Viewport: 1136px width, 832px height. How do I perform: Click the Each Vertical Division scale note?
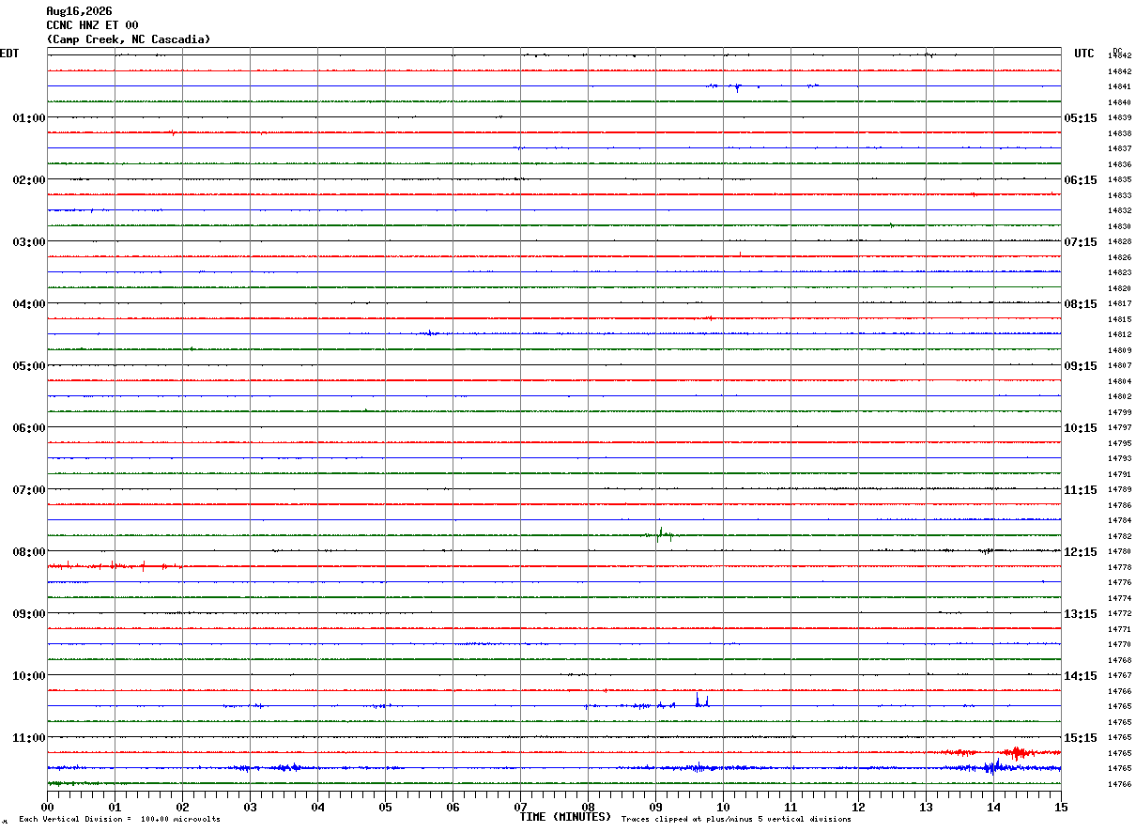click(119, 820)
